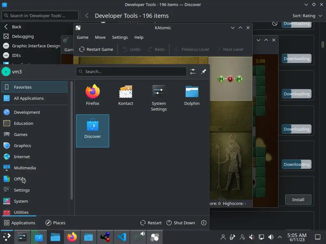The width and height of the screenshot is (326, 244).
Task: Open System Settings from the taskbar
Action: tap(22, 237)
